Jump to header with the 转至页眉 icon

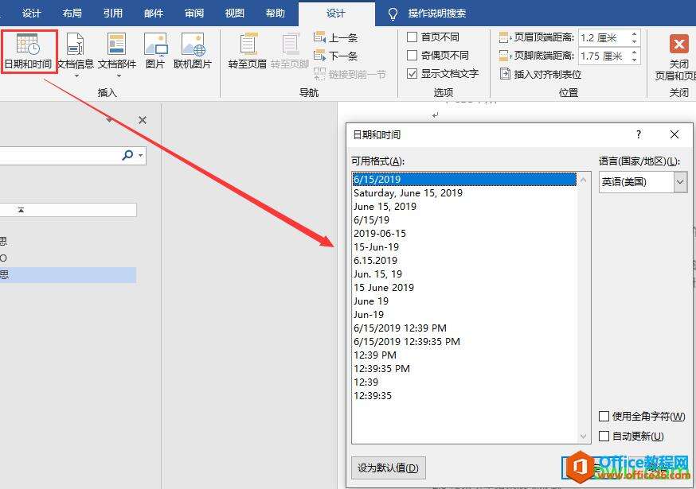tap(248, 45)
